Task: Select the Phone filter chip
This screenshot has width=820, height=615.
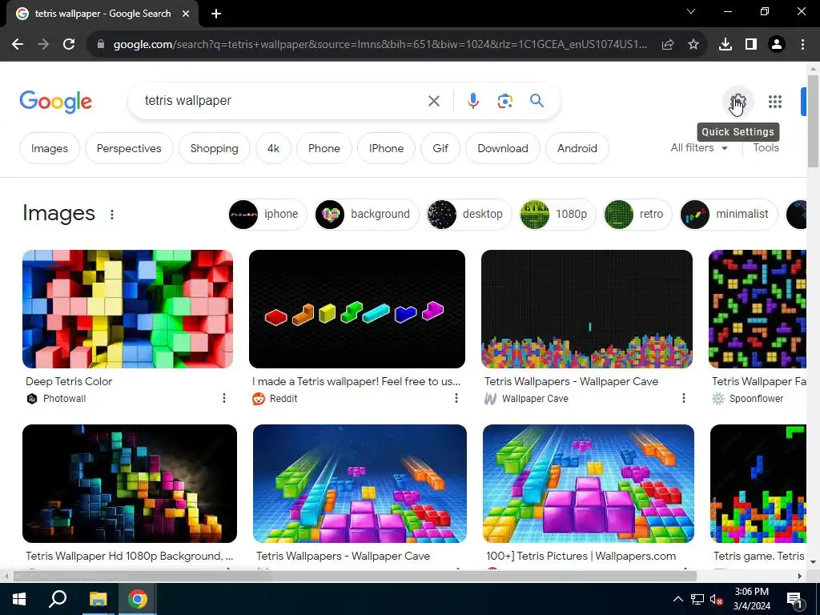Action: pos(324,148)
